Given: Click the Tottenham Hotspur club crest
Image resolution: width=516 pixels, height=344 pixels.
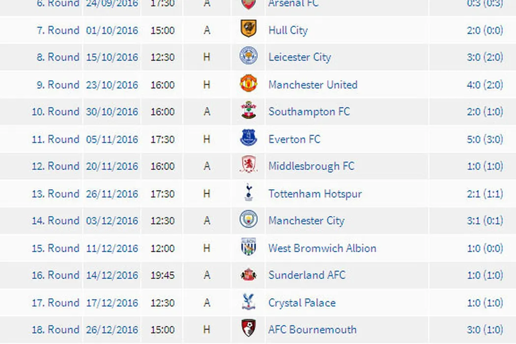Looking at the screenshot, I should (248, 193).
